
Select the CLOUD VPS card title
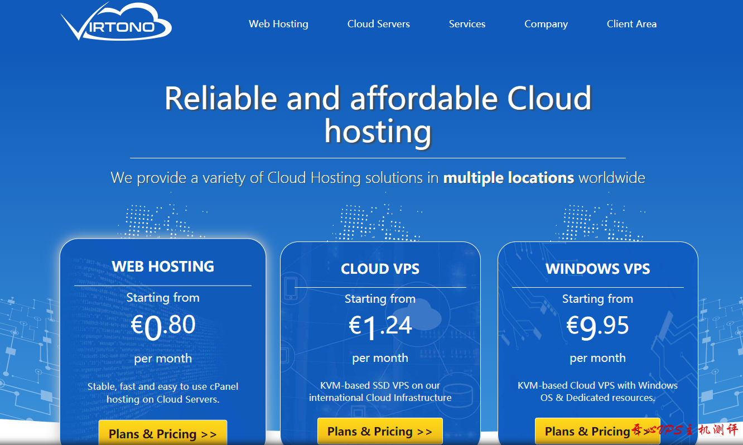point(380,269)
